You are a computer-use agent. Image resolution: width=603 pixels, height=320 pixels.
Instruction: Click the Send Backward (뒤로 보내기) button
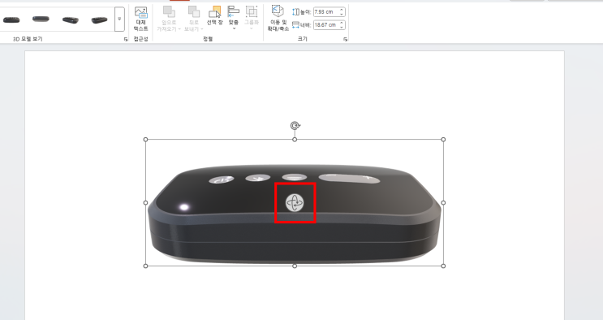coord(193,19)
